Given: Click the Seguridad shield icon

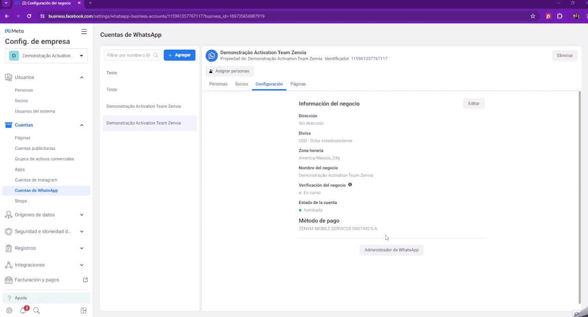Looking at the screenshot, I should 8,232.
